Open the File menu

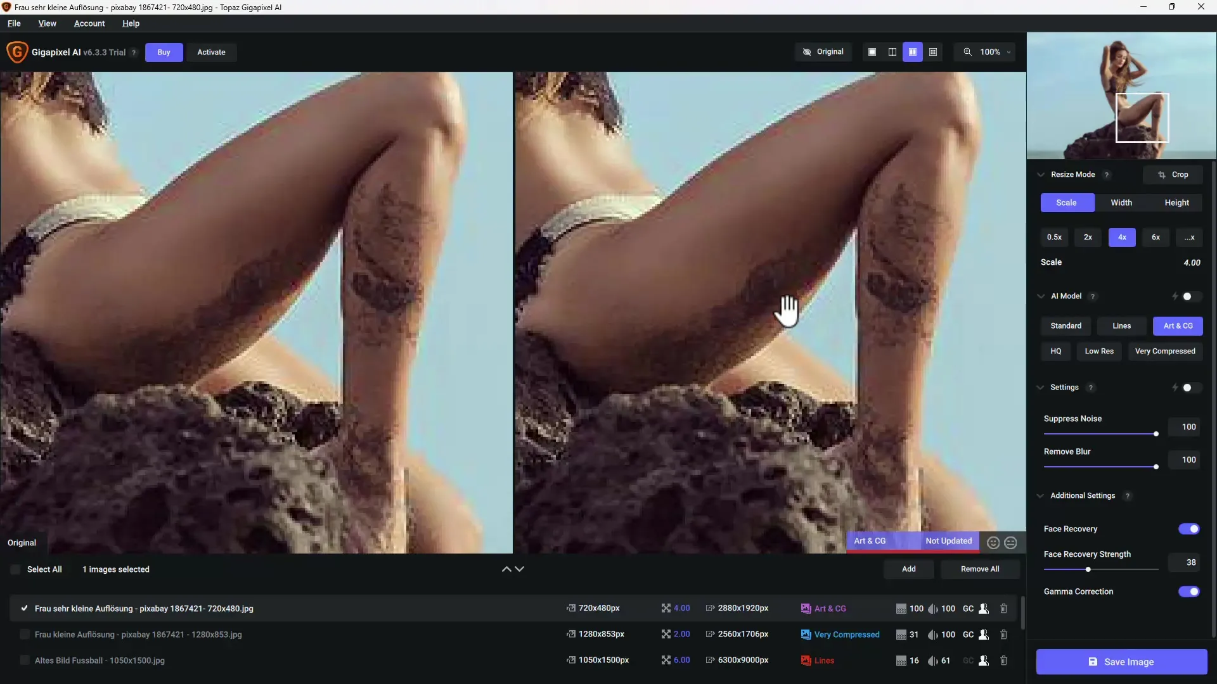pos(13,23)
